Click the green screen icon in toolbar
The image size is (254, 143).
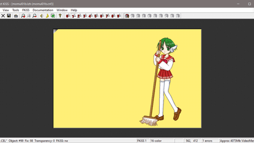click(53, 16)
